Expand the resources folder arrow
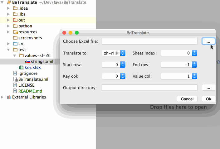The image size is (220, 149). coord(8,32)
